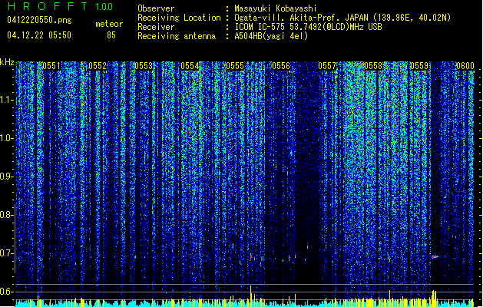The width and height of the screenshot is (483, 307).
Task: Click the 0.7 frequency axis tick
Action: coord(7,253)
